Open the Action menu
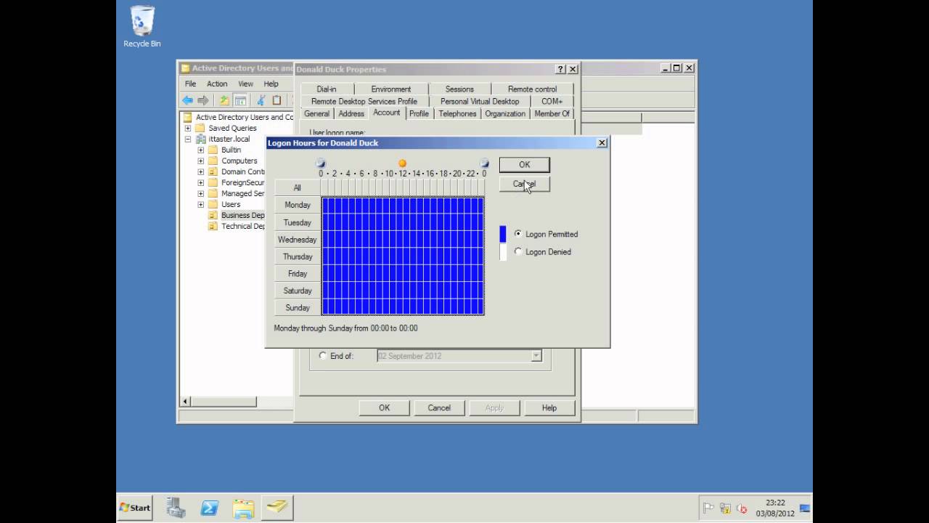 (217, 84)
